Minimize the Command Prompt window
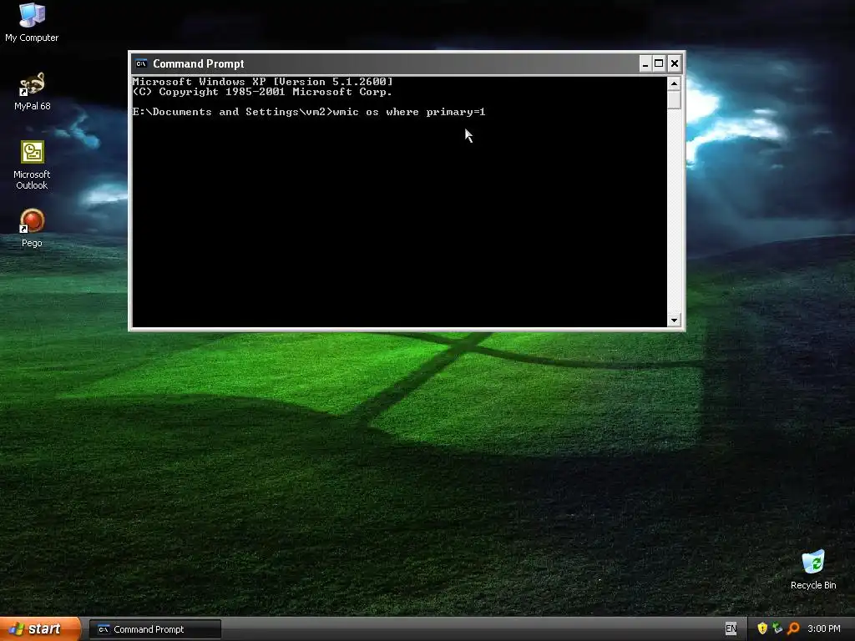The height and width of the screenshot is (641, 855). pyautogui.click(x=645, y=63)
